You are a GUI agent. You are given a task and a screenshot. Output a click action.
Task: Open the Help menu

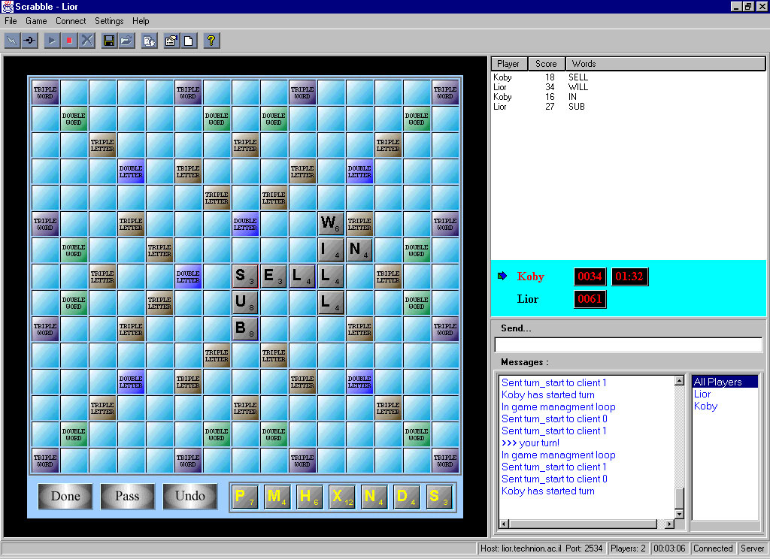pos(141,21)
